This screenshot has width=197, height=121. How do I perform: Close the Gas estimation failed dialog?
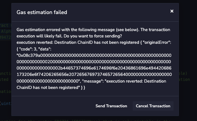pos(172,11)
